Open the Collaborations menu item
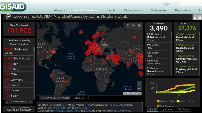This screenshot has width=202, height=113. 133,10
